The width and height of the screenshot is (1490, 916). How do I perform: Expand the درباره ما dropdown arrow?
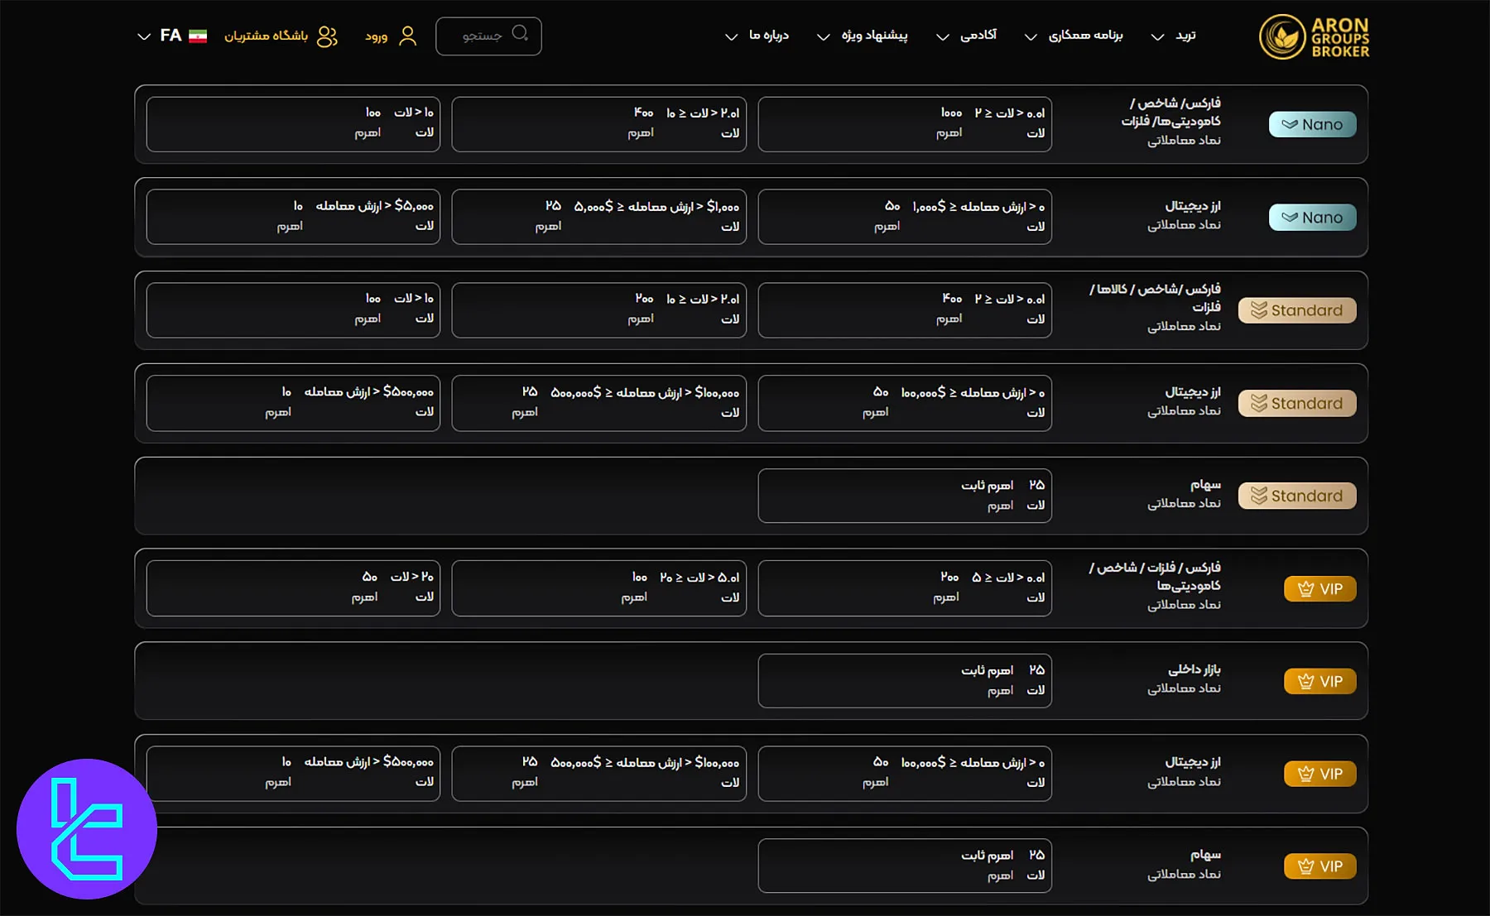pyautogui.click(x=731, y=37)
